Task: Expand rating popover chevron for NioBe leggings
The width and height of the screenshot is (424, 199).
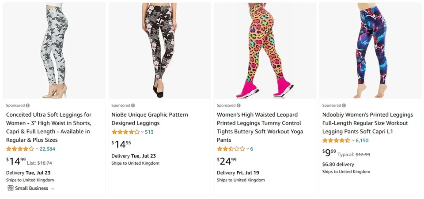Action: coord(142,133)
